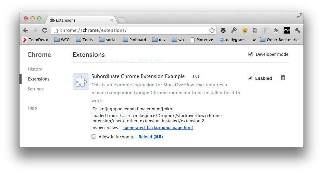Image resolution: width=323 pixels, height=174 pixels.
Task: Uncheck the Enabled checkbox
Action: pyautogui.click(x=250, y=78)
